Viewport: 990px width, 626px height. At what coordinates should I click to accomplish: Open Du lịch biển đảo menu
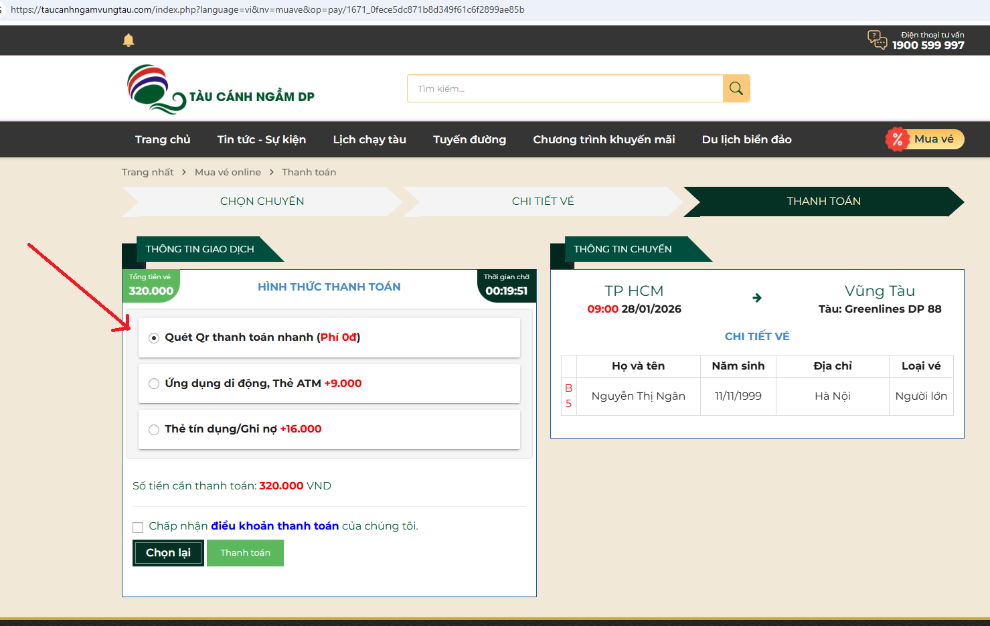click(x=746, y=139)
